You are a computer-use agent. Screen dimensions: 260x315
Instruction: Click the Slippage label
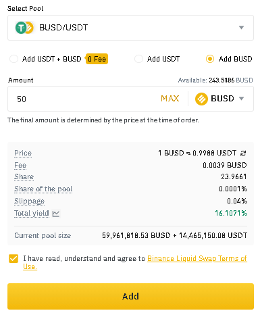(29, 201)
